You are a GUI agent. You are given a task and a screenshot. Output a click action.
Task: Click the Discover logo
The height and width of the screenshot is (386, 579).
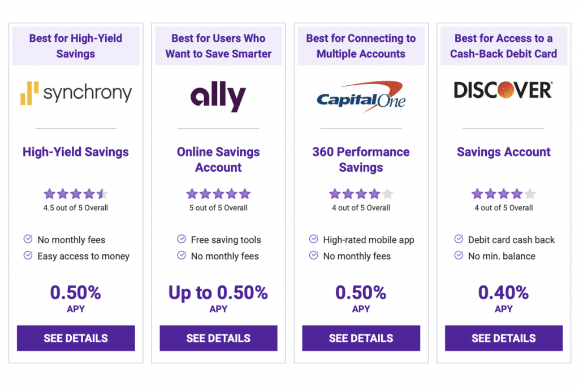[503, 90]
